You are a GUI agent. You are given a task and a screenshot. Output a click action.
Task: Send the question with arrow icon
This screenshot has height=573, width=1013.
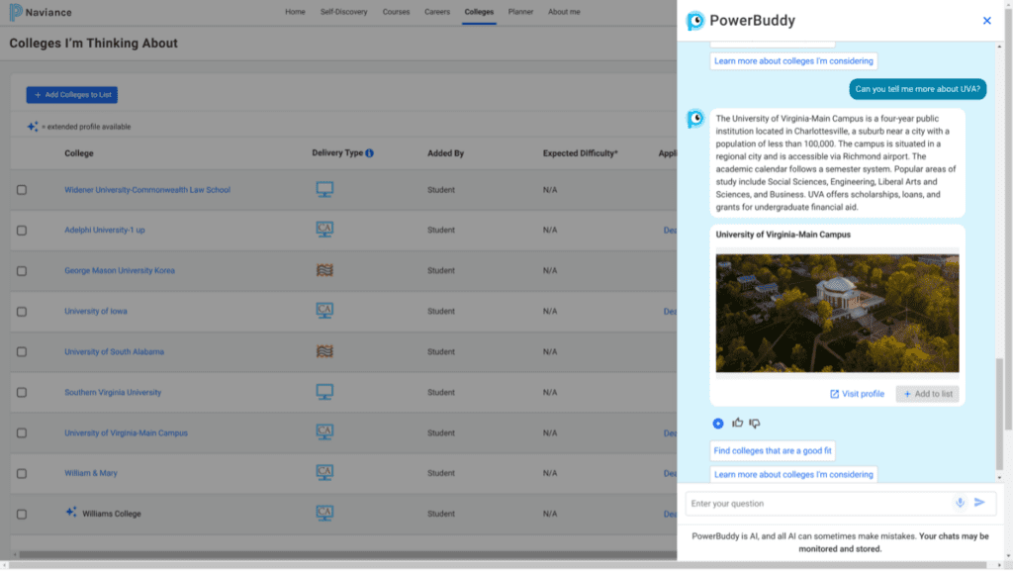pyautogui.click(x=979, y=503)
